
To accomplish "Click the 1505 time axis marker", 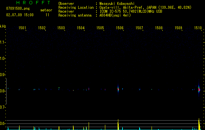I will pyautogui.click(x=100, y=28).
